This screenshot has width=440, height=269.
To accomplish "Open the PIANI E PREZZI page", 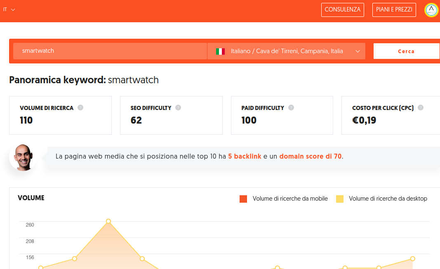I will (x=394, y=10).
